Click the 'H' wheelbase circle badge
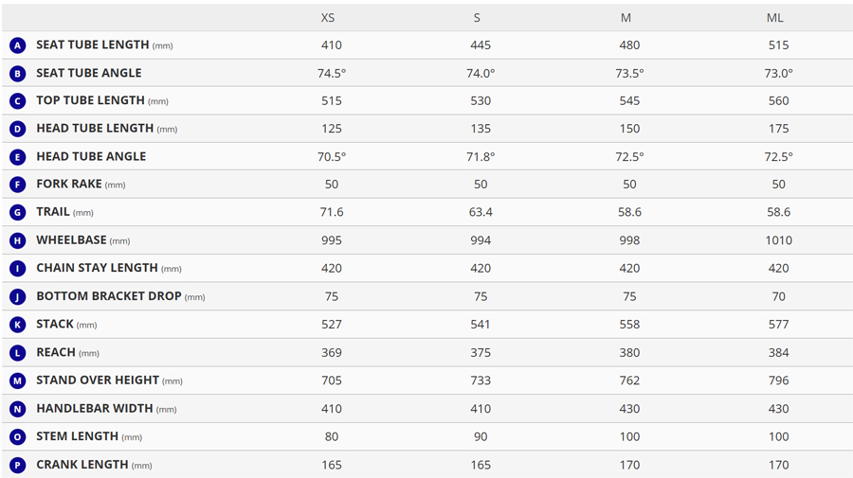The width and height of the screenshot is (853, 478). pos(17,240)
